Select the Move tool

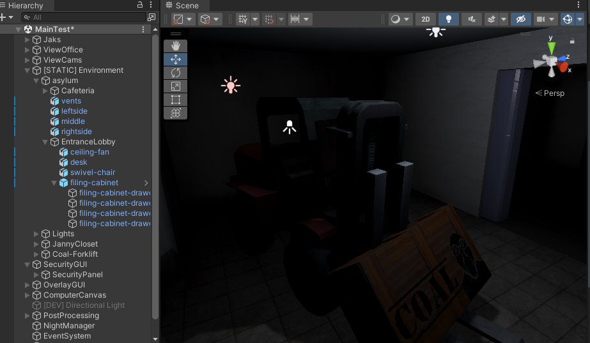[x=175, y=59]
